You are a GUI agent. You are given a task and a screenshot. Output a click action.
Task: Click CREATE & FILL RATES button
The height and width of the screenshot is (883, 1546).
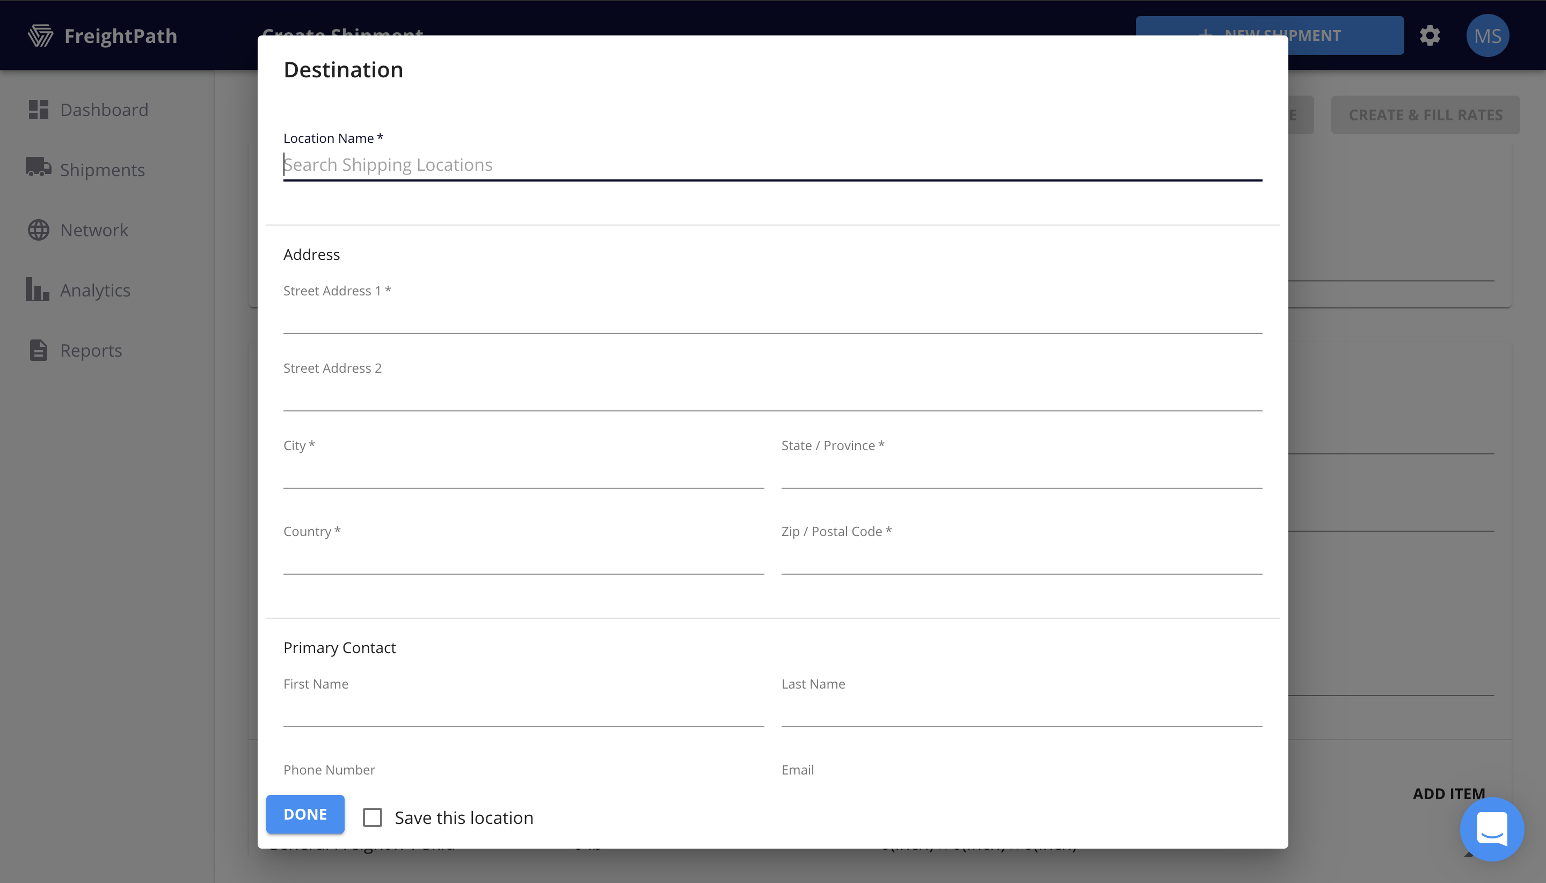pos(1425,114)
